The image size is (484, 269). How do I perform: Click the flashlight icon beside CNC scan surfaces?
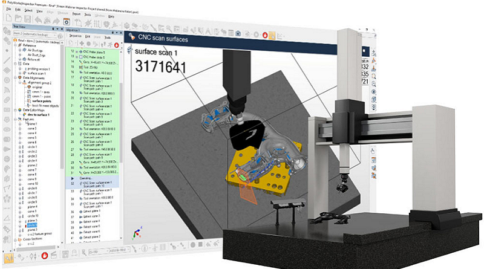132,37
